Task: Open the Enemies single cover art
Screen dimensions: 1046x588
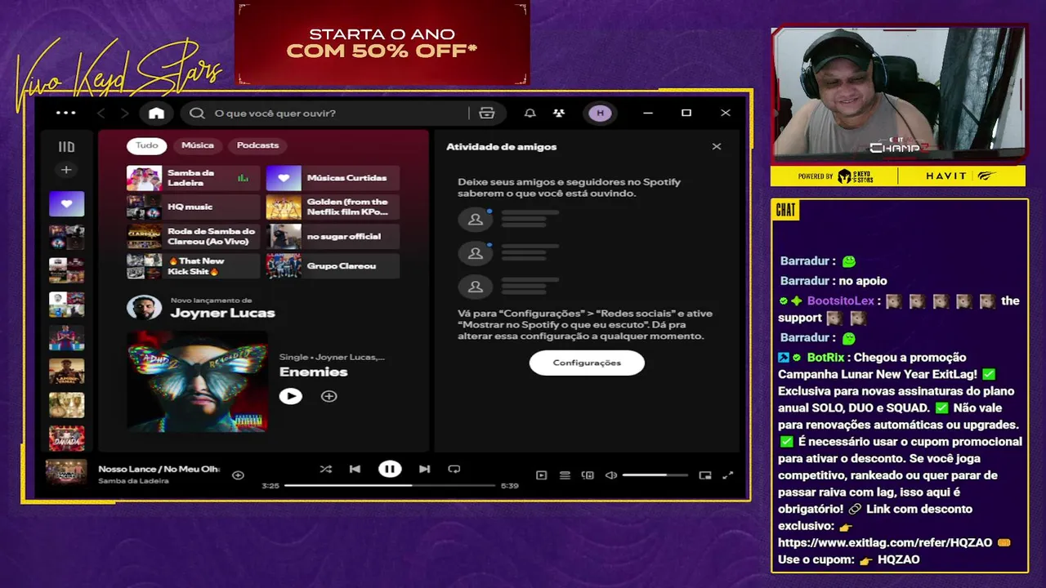Action: point(197,380)
